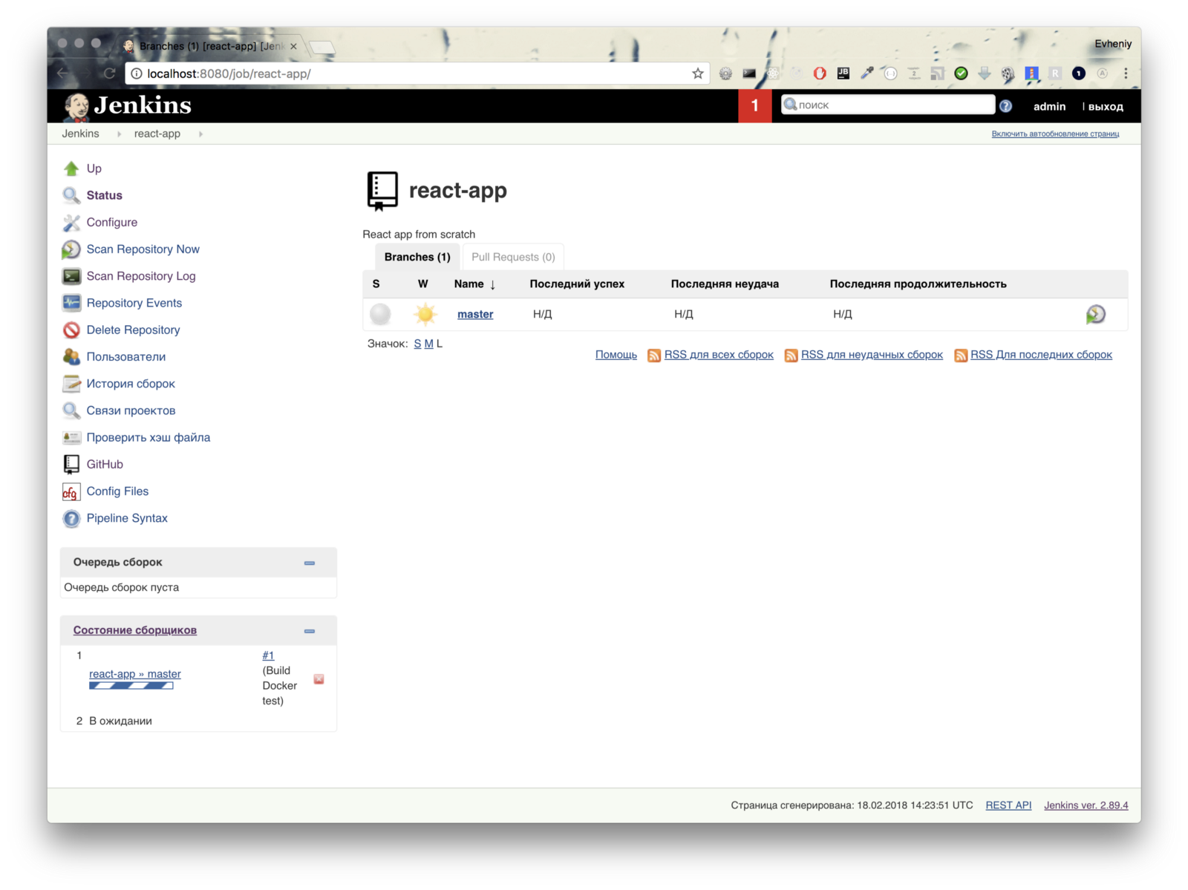Image resolution: width=1188 pixels, height=890 pixels.
Task: Collapse the Очередь сборок panel
Action: pyautogui.click(x=309, y=563)
